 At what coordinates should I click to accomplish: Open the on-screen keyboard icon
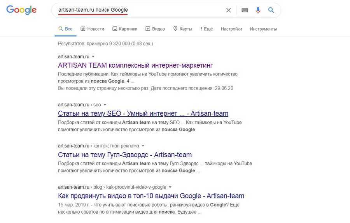245,10
